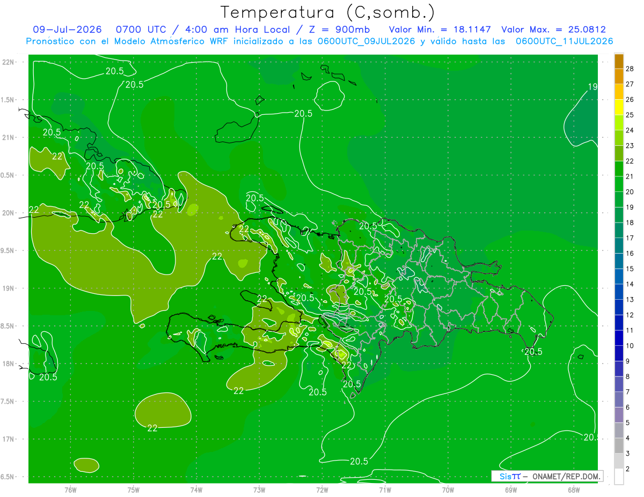
Task: Click longitude axis label "75W"
Action: [x=134, y=490]
